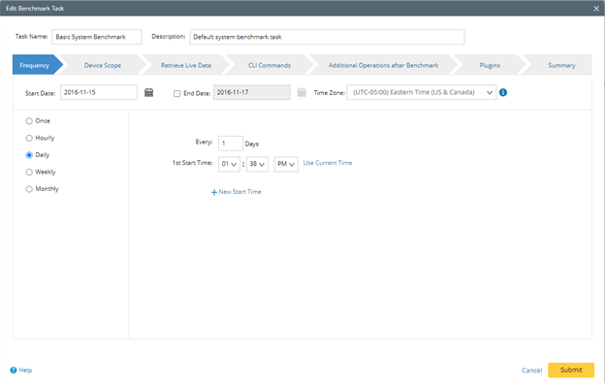605x383 pixels.
Task: Open the AM/PM dropdown
Action: tap(286, 164)
